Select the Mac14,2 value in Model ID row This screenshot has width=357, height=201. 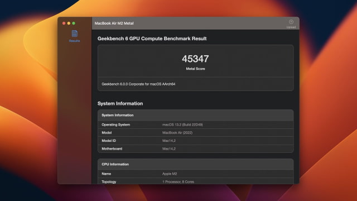coord(169,141)
